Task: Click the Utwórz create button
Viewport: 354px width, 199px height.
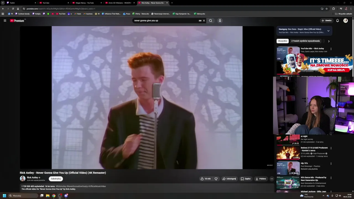Action: coord(326,20)
